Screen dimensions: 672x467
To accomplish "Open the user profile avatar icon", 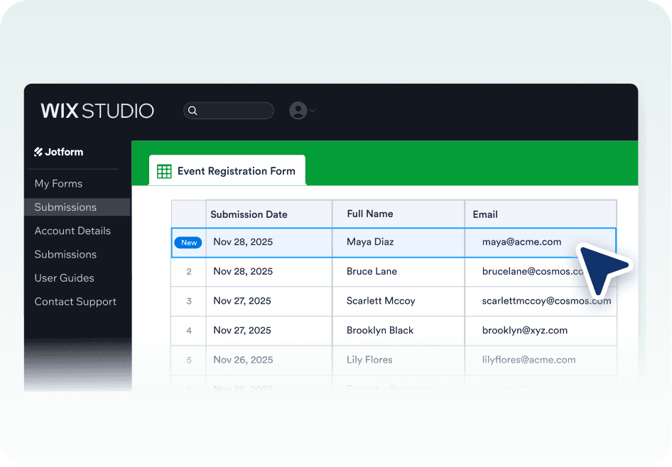I will click(298, 111).
